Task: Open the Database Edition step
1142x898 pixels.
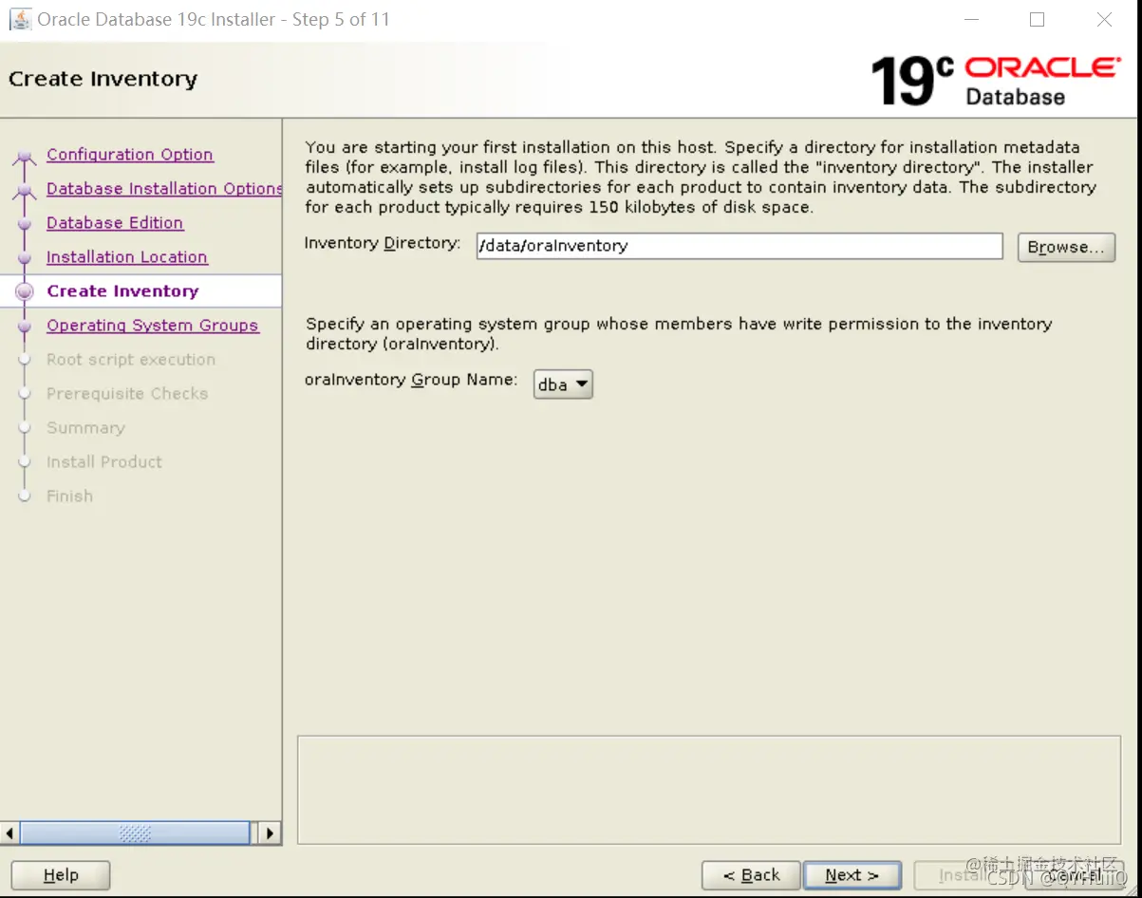Action: (115, 223)
